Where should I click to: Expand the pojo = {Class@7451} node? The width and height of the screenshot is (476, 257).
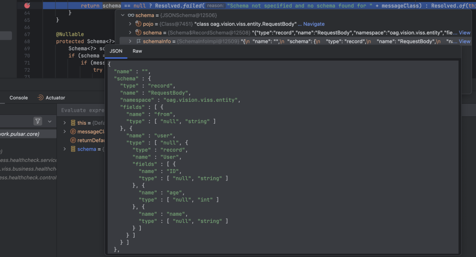(x=130, y=24)
